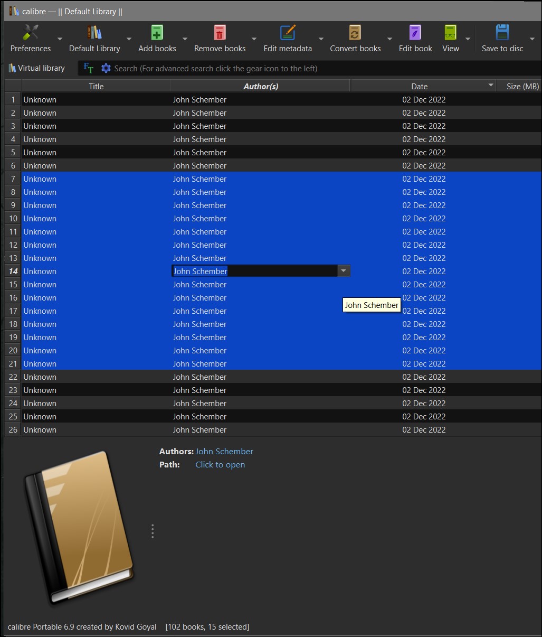Click the 02 Dec 2022 date in row 5
Viewport: 542px width, 637px height.
424,152
